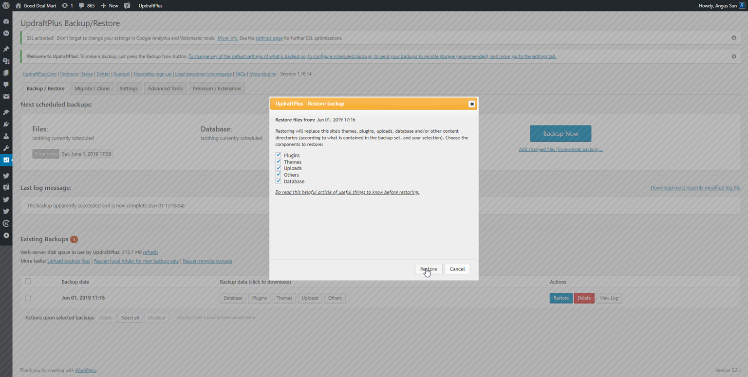
Task: Switch to the Settings tab
Action: tap(129, 89)
